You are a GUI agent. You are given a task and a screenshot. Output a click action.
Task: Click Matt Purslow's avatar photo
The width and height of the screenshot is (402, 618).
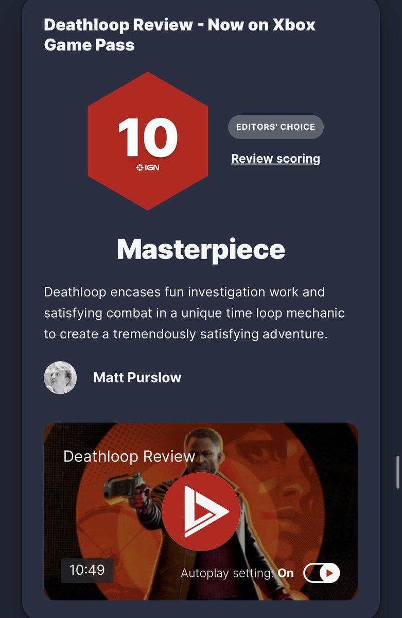coord(60,377)
